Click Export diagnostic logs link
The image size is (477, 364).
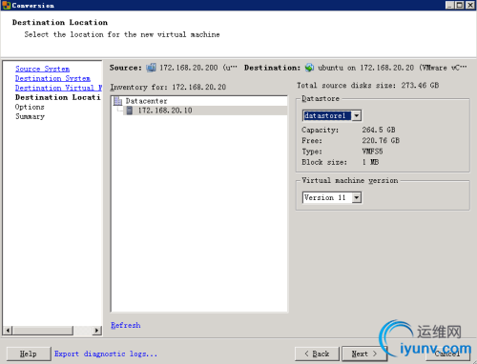106,354
